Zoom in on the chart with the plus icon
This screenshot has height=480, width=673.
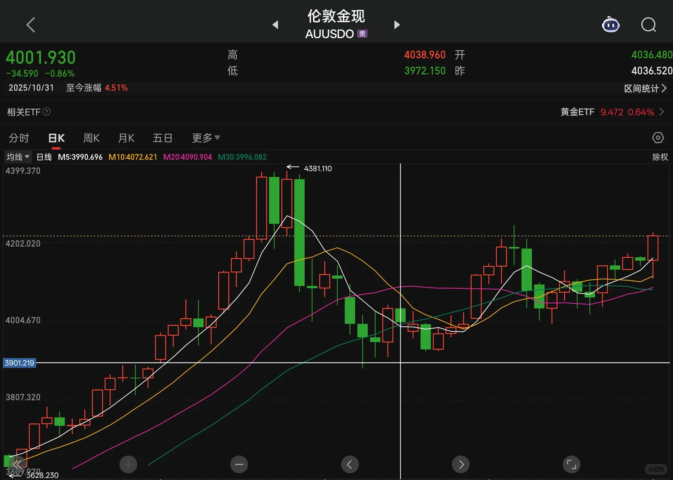point(128,464)
